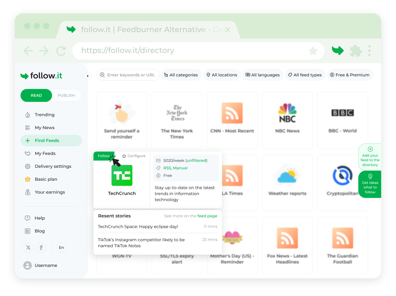Image resolution: width=396 pixels, height=296 pixels.
Task: Click the unfiltered link
Action: point(197,161)
